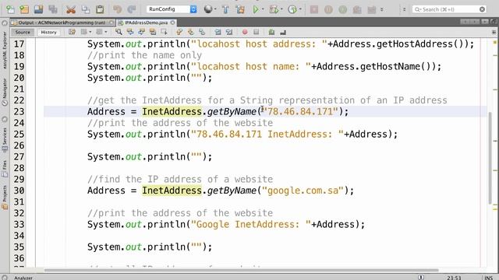
Task: Open the Back navigation dropdown arrow
Action: pyautogui.click(x=90, y=32)
